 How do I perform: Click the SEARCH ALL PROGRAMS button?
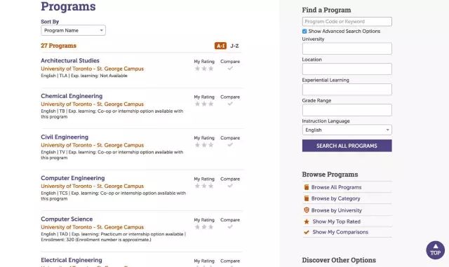pos(347,146)
